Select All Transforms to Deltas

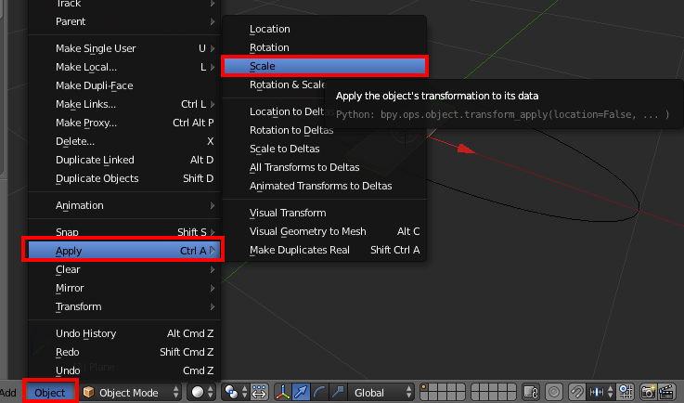(x=325, y=167)
